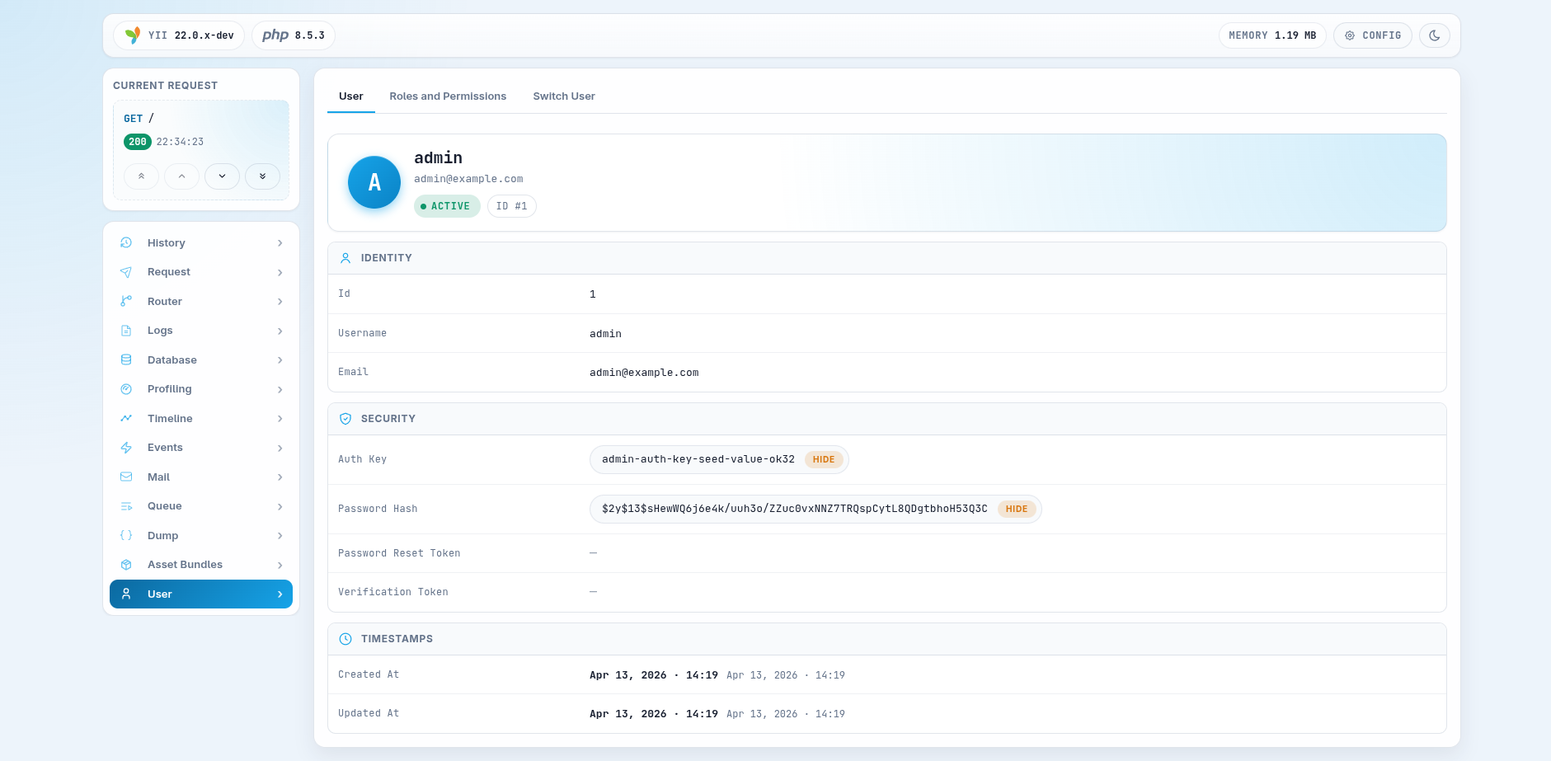The width and height of the screenshot is (1551, 761).
Task: Go to previous request up arrow
Action: tap(181, 176)
